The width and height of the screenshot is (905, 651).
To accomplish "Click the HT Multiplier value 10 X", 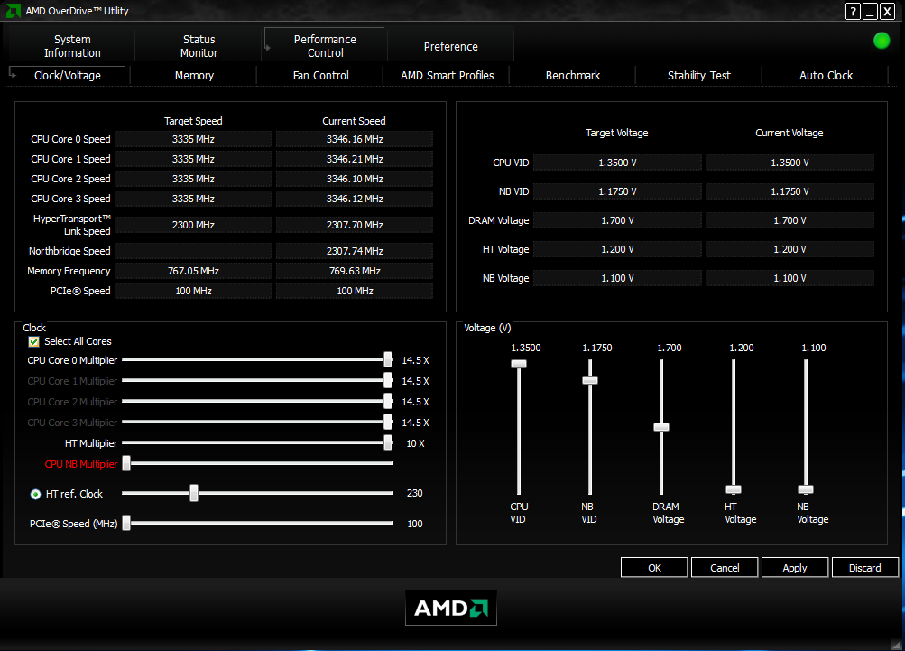I will 415,443.
